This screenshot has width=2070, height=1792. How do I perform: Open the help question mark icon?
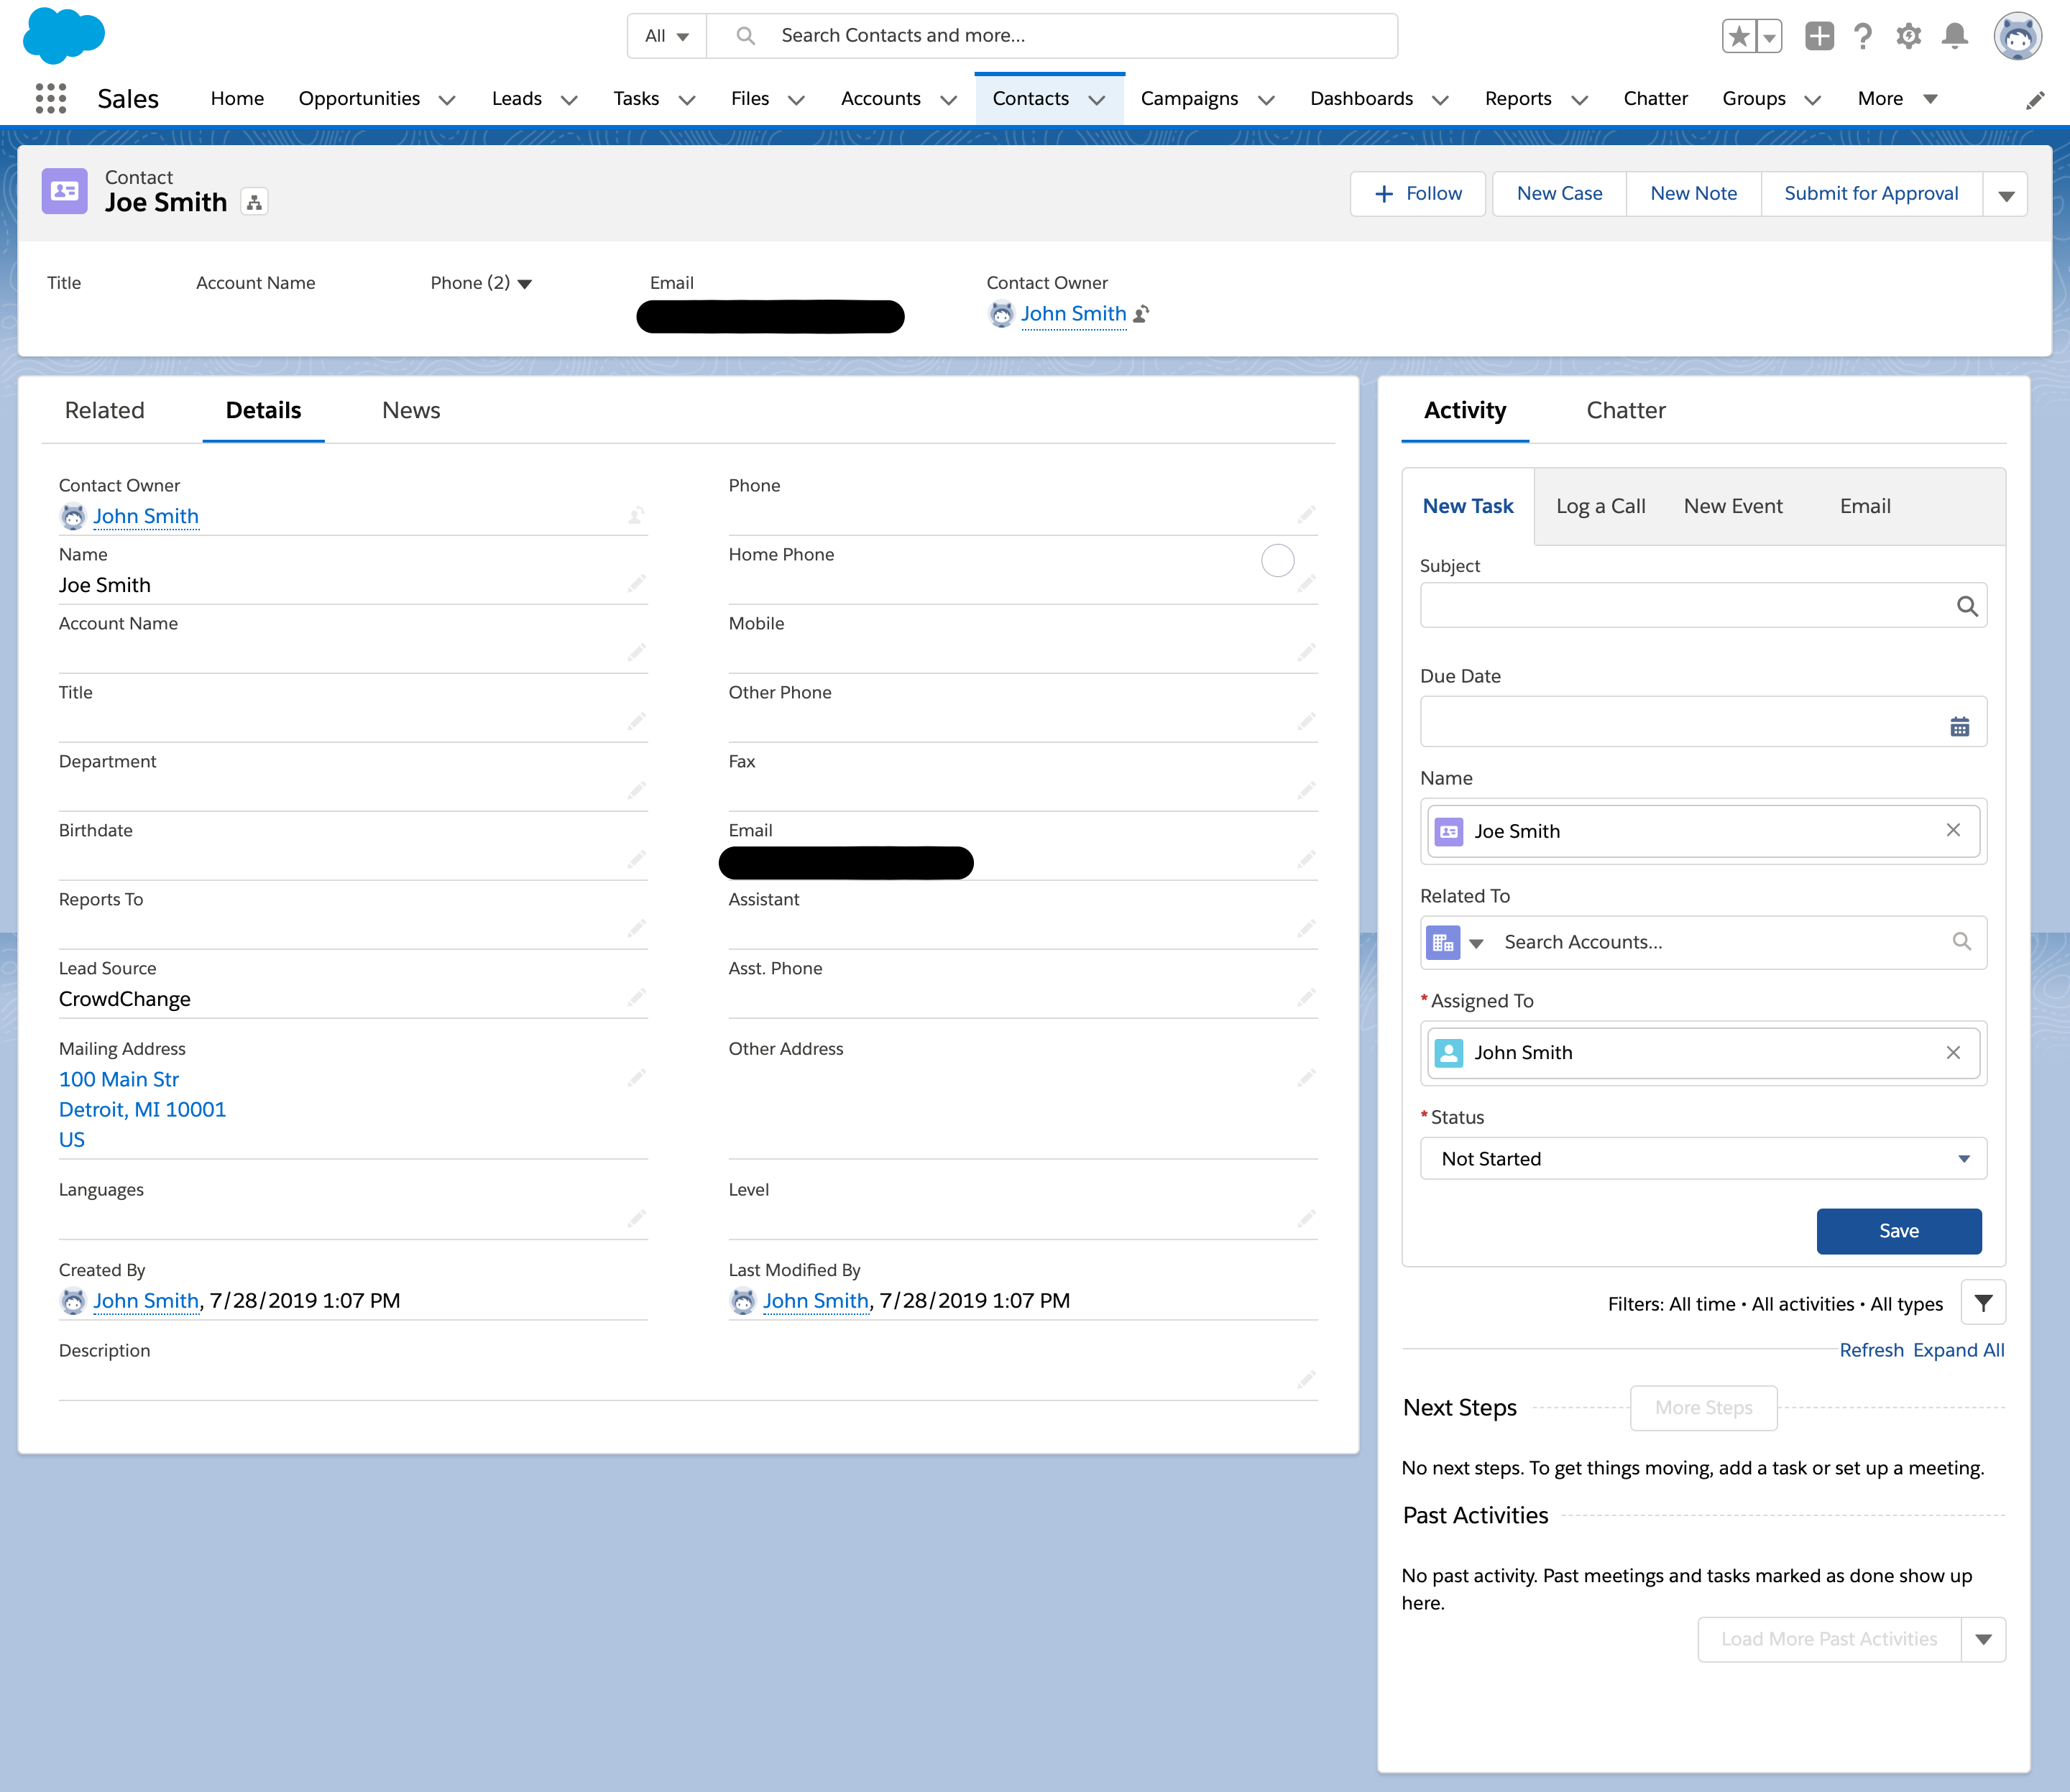point(1862,37)
